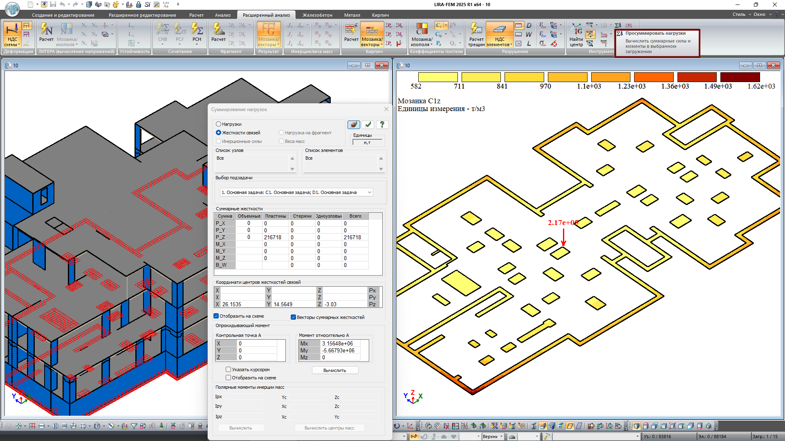Click the green checkmark apply icon

(x=368, y=125)
